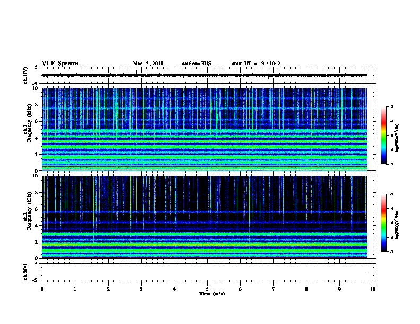The image size is (420, 324).
Task: Click the "-3" label on ch.1 colorbar
Action: click(x=391, y=106)
